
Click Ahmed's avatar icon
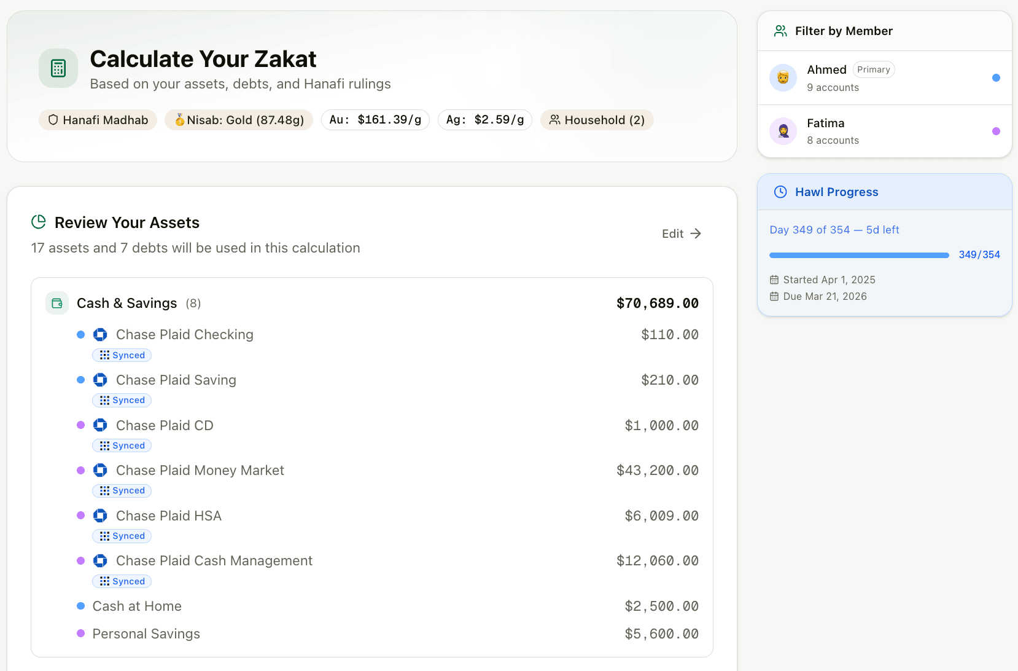tap(783, 78)
